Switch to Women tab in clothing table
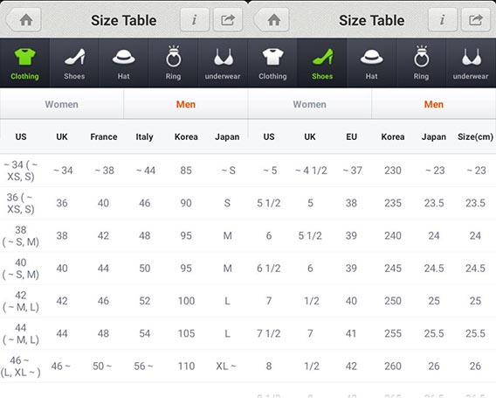This screenshot has height=398, width=496. pos(62,104)
